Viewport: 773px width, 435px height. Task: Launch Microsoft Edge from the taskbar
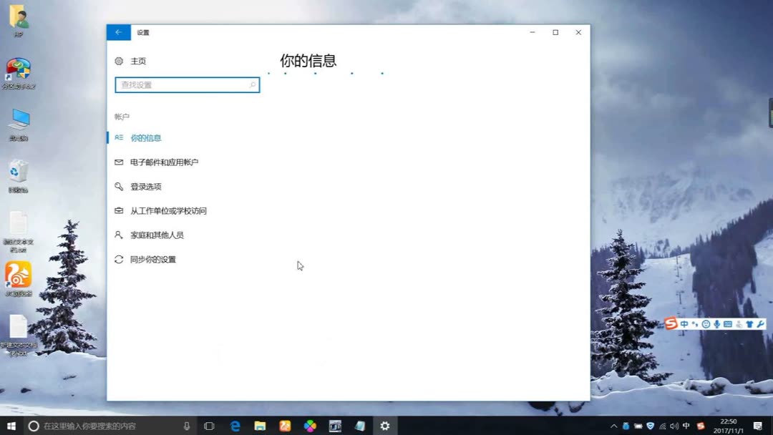[x=235, y=426]
